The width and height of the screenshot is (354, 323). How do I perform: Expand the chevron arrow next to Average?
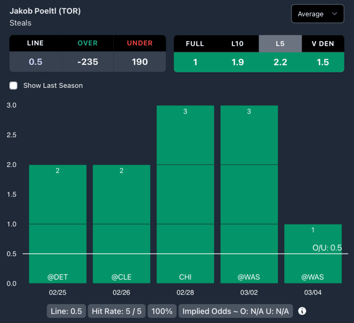click(334, 14)
